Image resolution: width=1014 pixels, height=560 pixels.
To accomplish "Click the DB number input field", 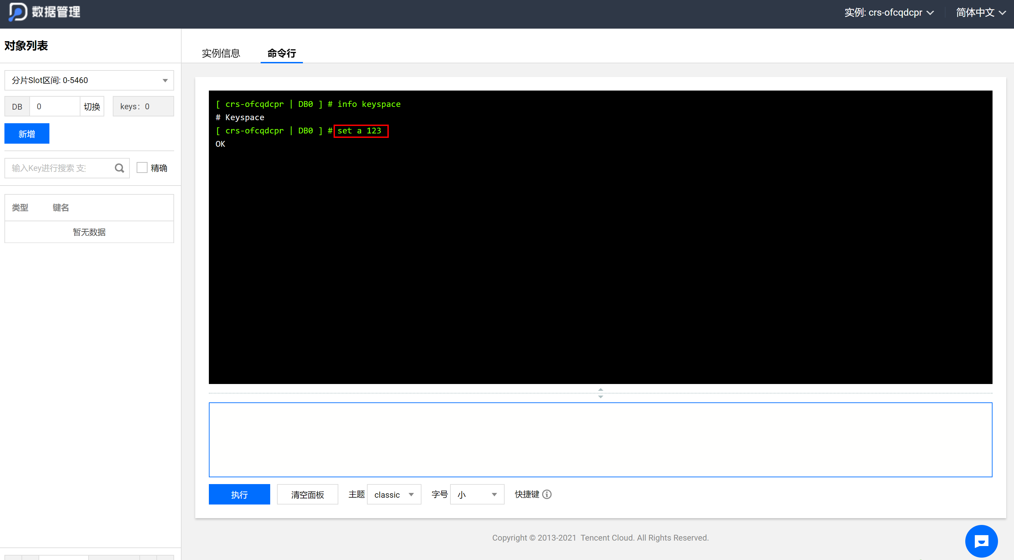I will [55, 107].
